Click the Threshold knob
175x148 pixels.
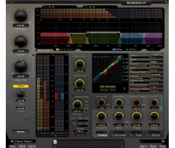pos(101,116)
